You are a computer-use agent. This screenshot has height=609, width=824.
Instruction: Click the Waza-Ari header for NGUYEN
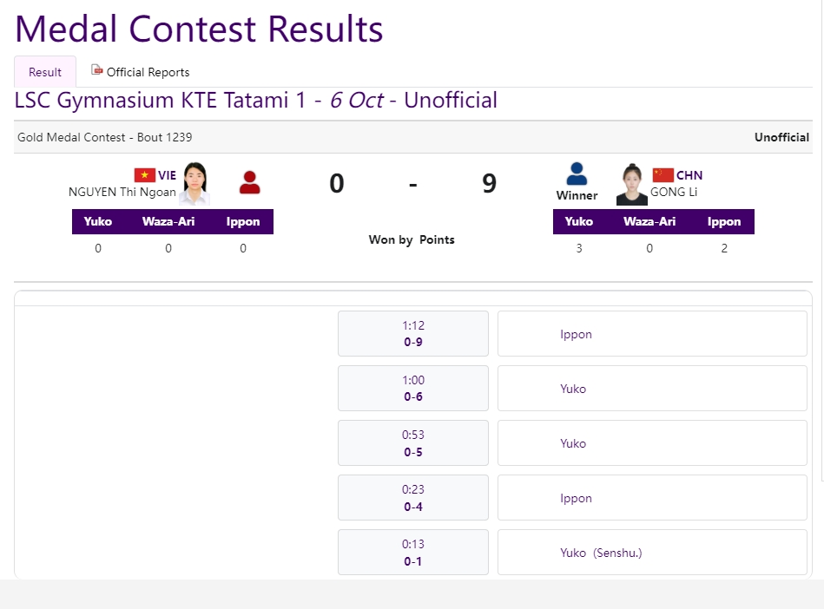pyautogui.click(x=168, y=221)
